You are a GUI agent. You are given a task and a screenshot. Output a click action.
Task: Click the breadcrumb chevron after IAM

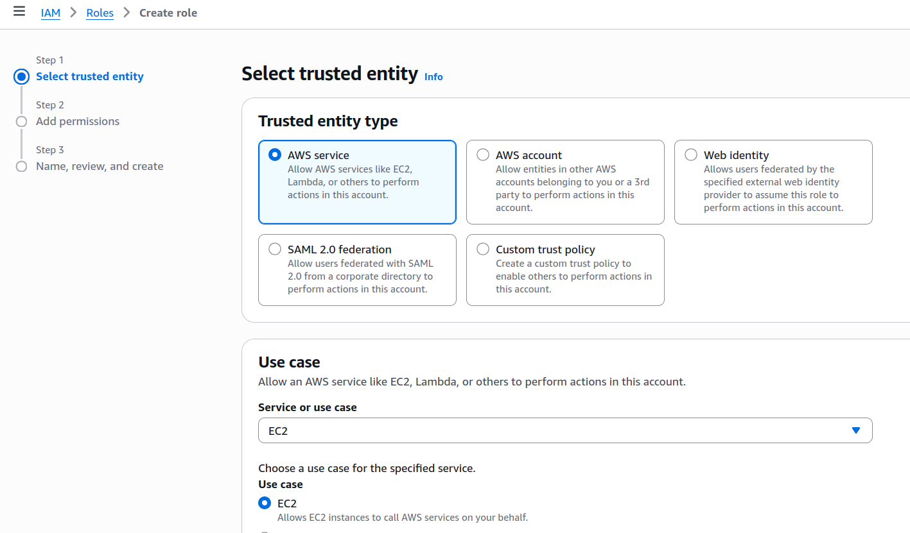coord(74,13)
